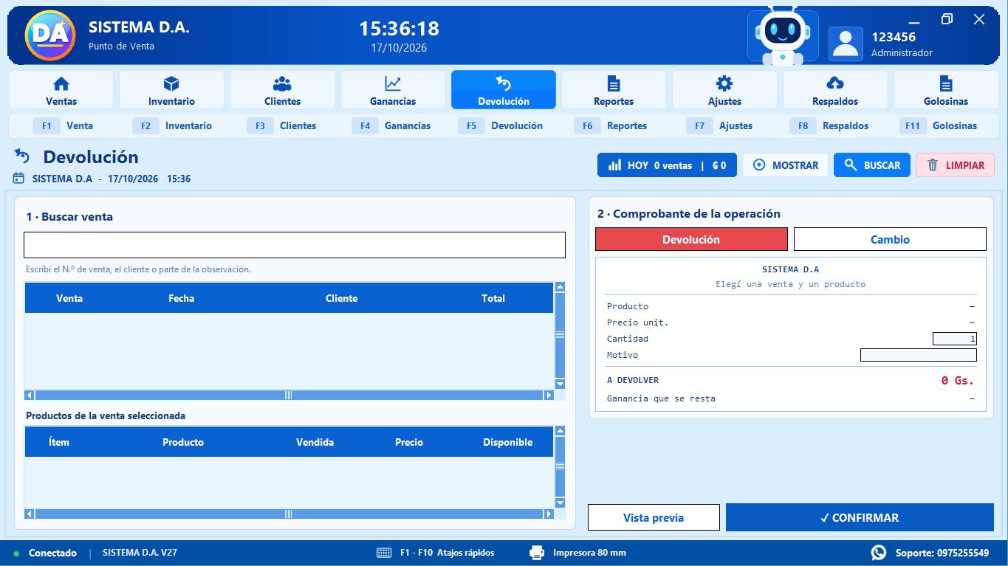Click the WhatsApp support icon
Viewport: 1008px width, 566px height.
click(879, 553)
